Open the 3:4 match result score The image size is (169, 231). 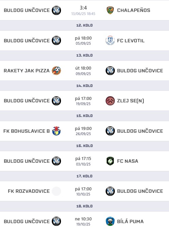click(x=83, y=8)
